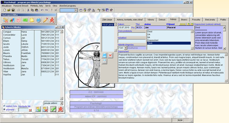Select client Etiam Šárka in list
Image resolution: width=229 pixels, height=123 pixels.
[x=31, y=41]
